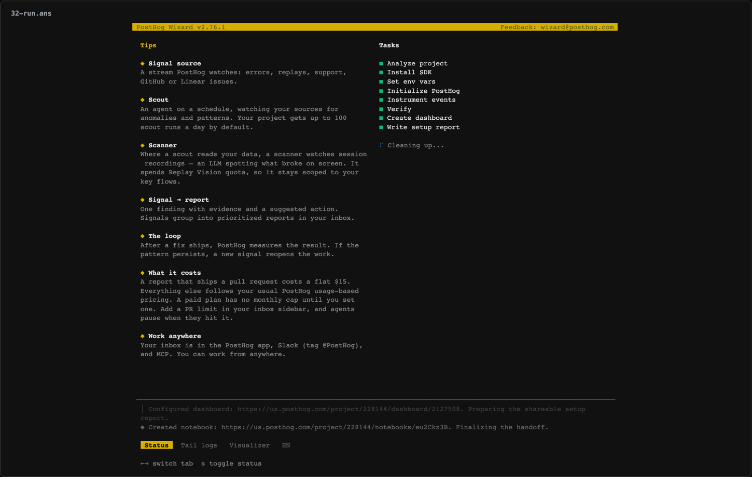Click the Work anywhere tip title
752x477 pixels.
(175, 336)
